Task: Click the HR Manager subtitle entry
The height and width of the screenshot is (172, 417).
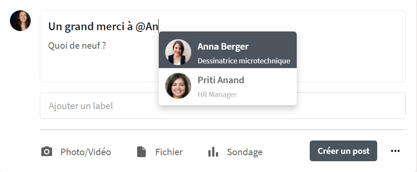Action: click(217, 94)
